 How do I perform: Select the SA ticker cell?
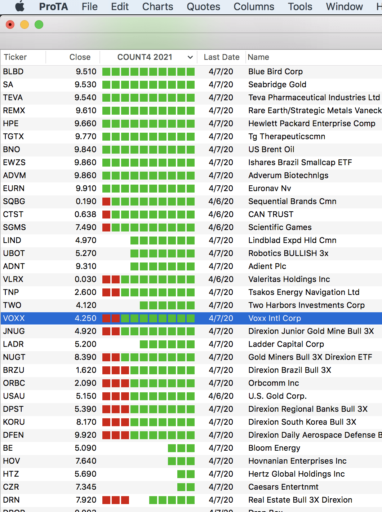point(8,85)
